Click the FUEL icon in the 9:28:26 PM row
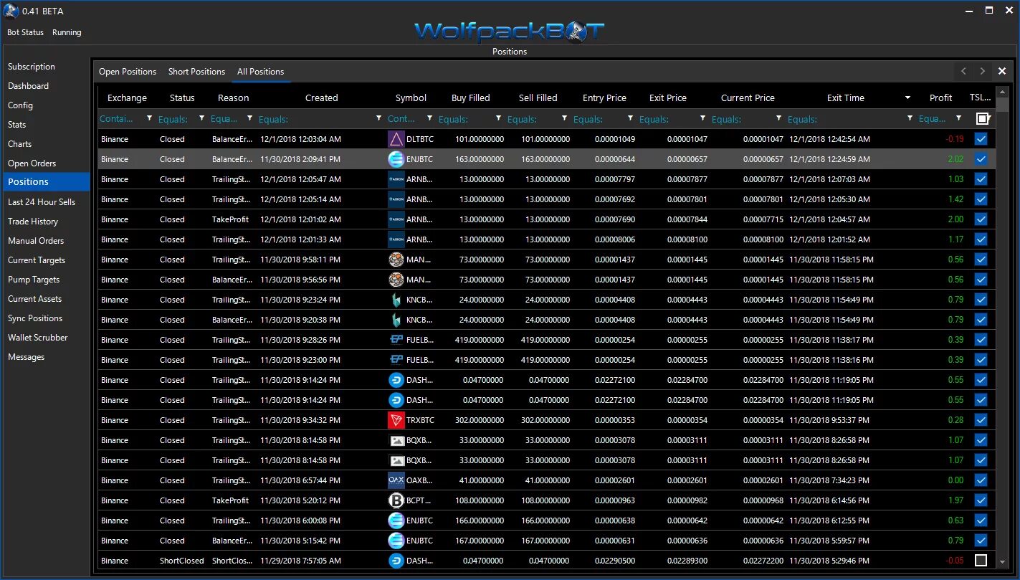Viewport: 1020px width, 580px height. [396, 340]
